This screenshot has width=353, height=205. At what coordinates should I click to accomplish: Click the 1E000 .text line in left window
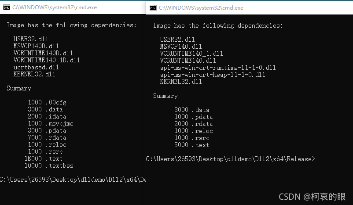[44, 158]
